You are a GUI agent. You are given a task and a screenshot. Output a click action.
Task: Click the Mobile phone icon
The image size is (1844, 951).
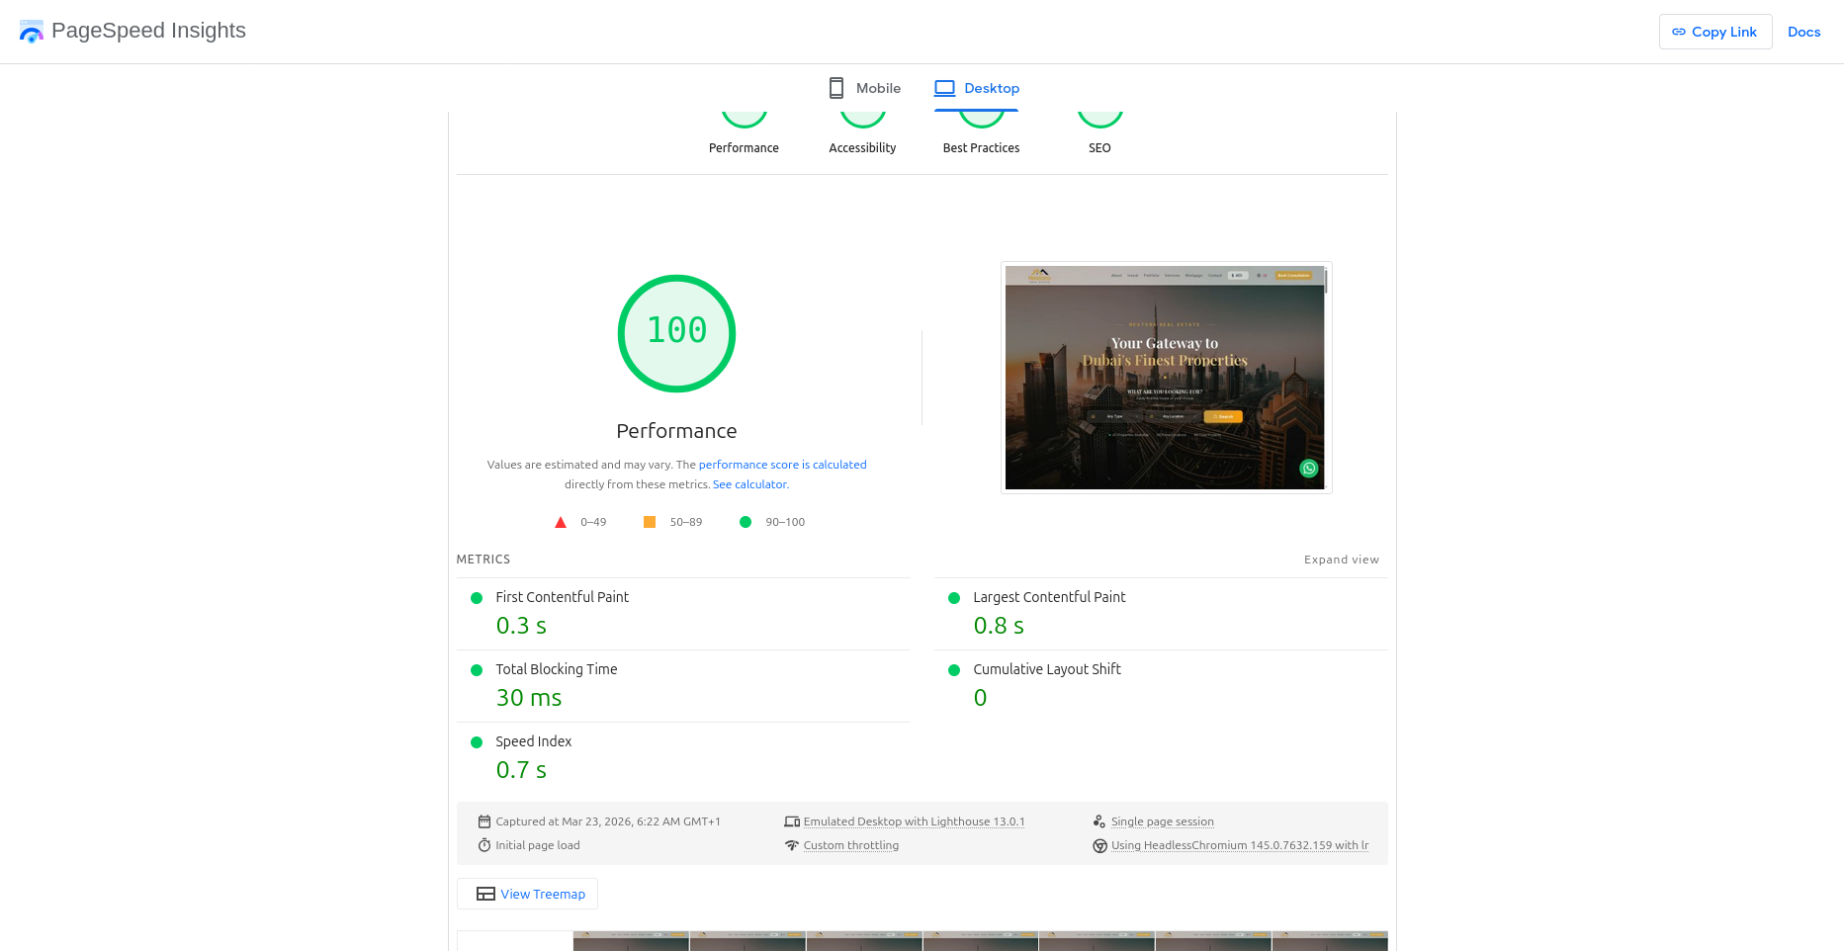tap(836, 88)
